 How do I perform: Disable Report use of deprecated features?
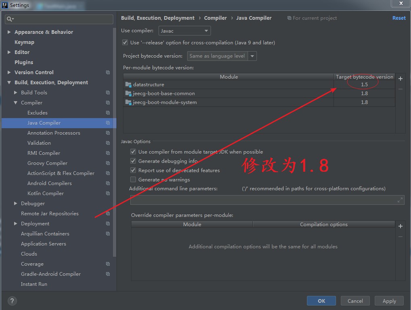click(133, 170)
